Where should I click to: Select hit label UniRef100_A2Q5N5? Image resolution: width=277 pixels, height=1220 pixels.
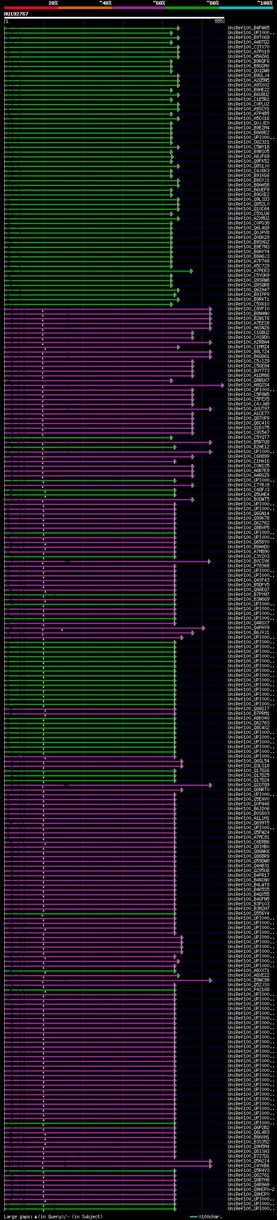coord(248,80)
